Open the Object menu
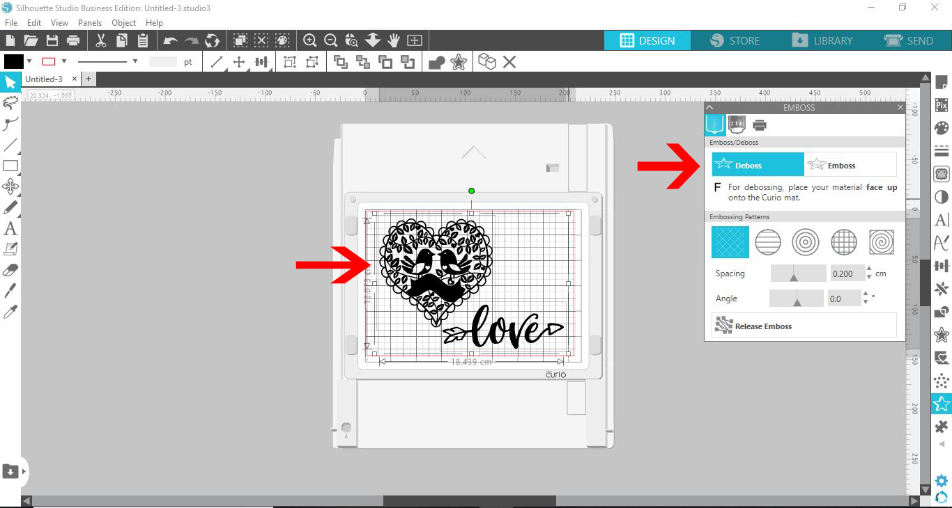952x508 pixels. (124, 23)
